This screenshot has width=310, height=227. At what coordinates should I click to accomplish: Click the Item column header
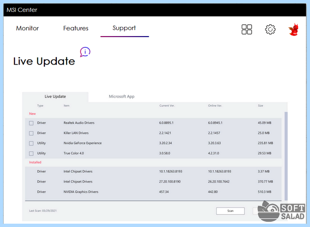click(x=67, y=106)
